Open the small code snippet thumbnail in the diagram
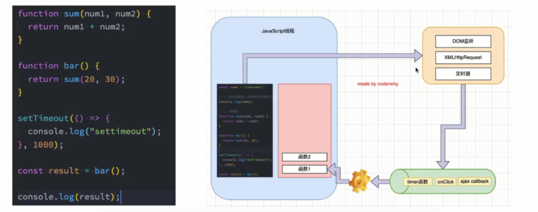 pyautogui.click(x=245, y=130)
